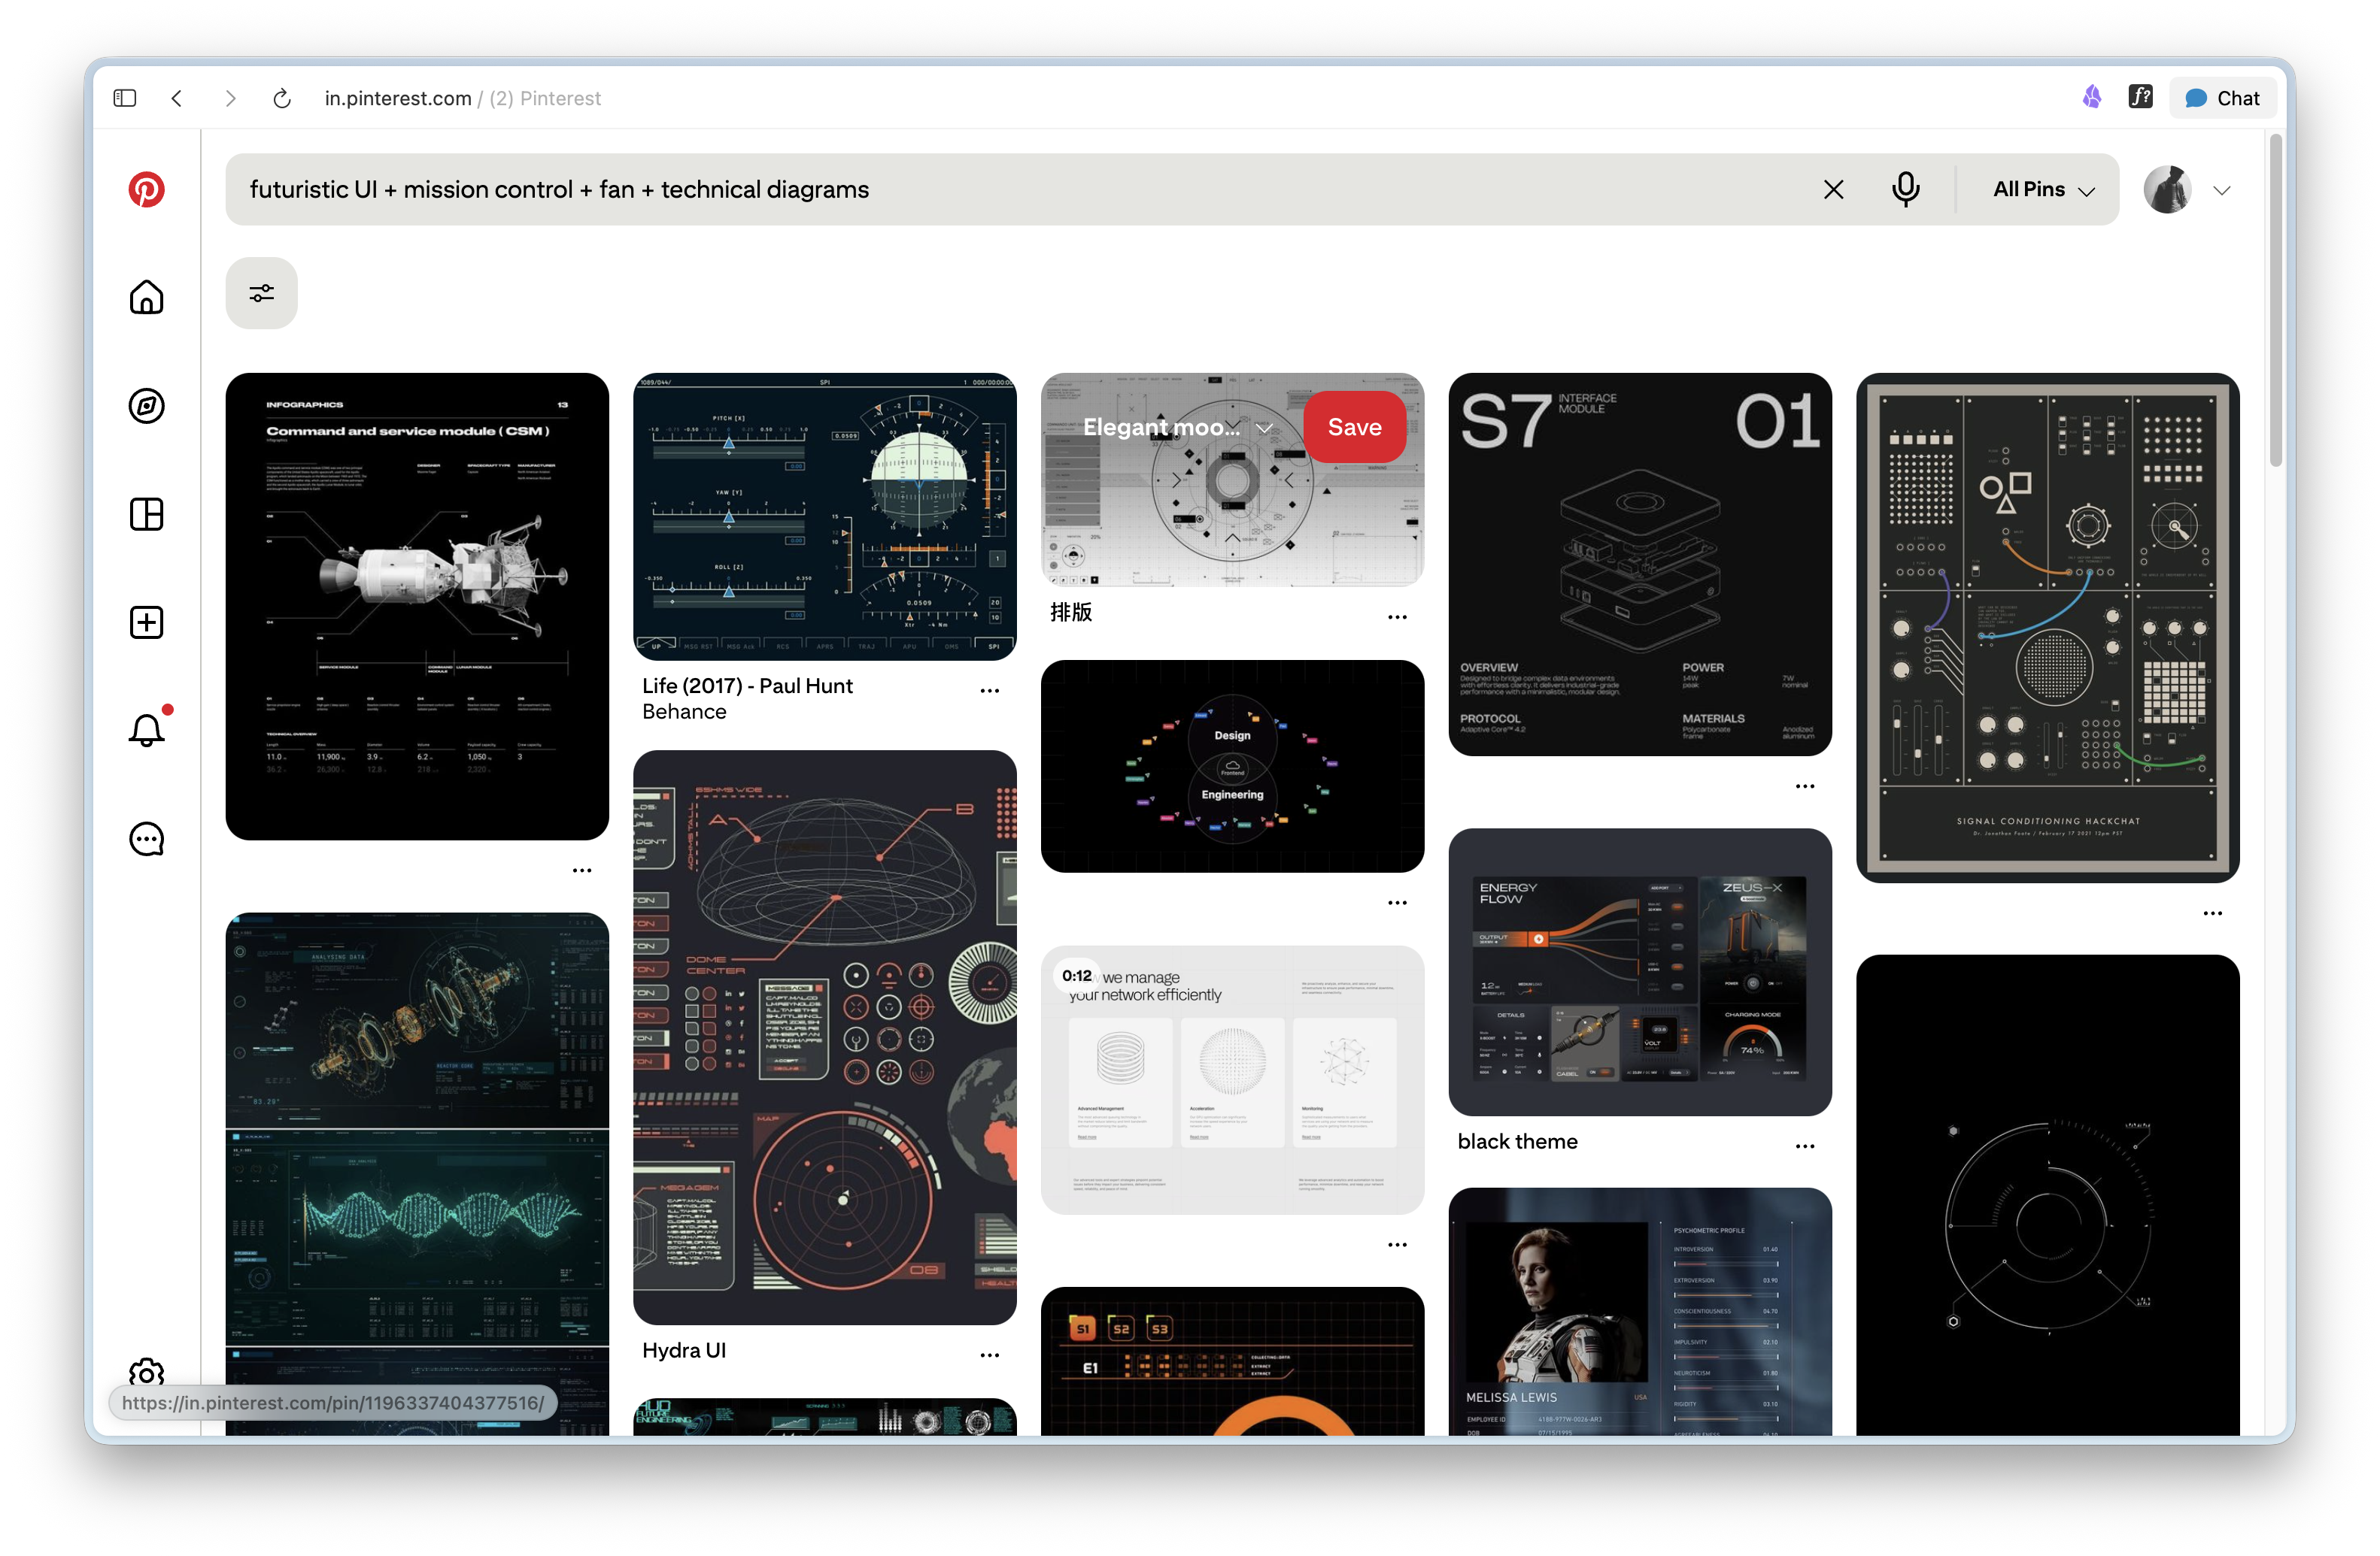
Task: Open the S7 Interface Module pin thumbnail
Action: point(1639,565)
